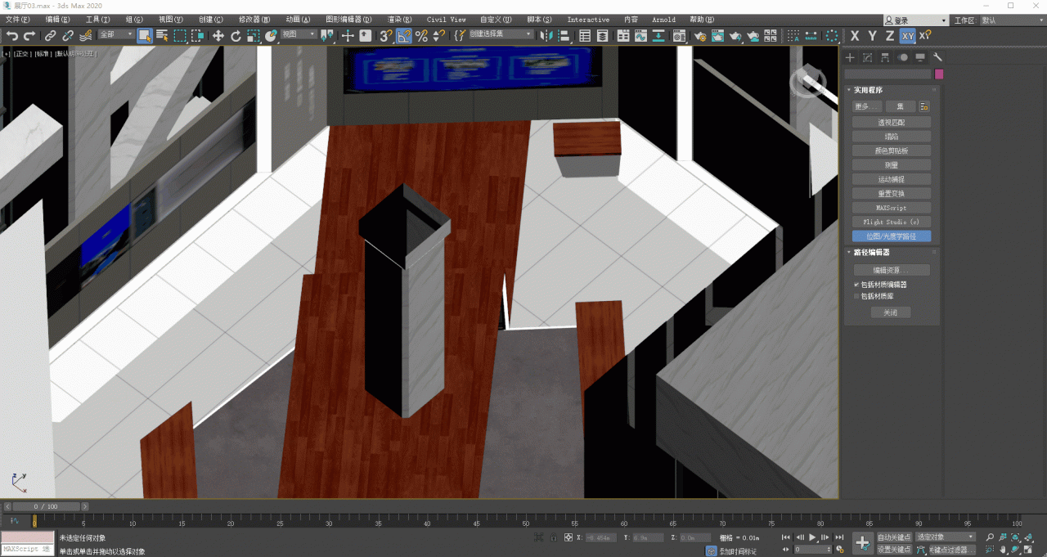The height and width of the screenshot is (557, 1047).
Task: Open the Link selection tool
Action: pos(50,35)
